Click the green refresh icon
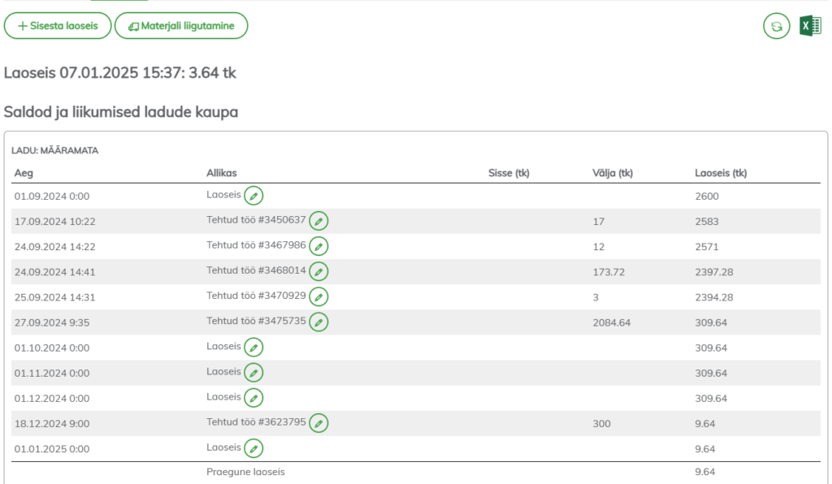Image resolution: width=832 pixels, height=484 pixels. [776, 26]
